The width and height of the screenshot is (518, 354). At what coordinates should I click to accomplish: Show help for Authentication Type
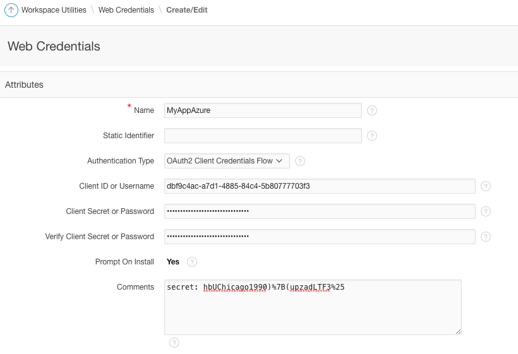point(300,161)
